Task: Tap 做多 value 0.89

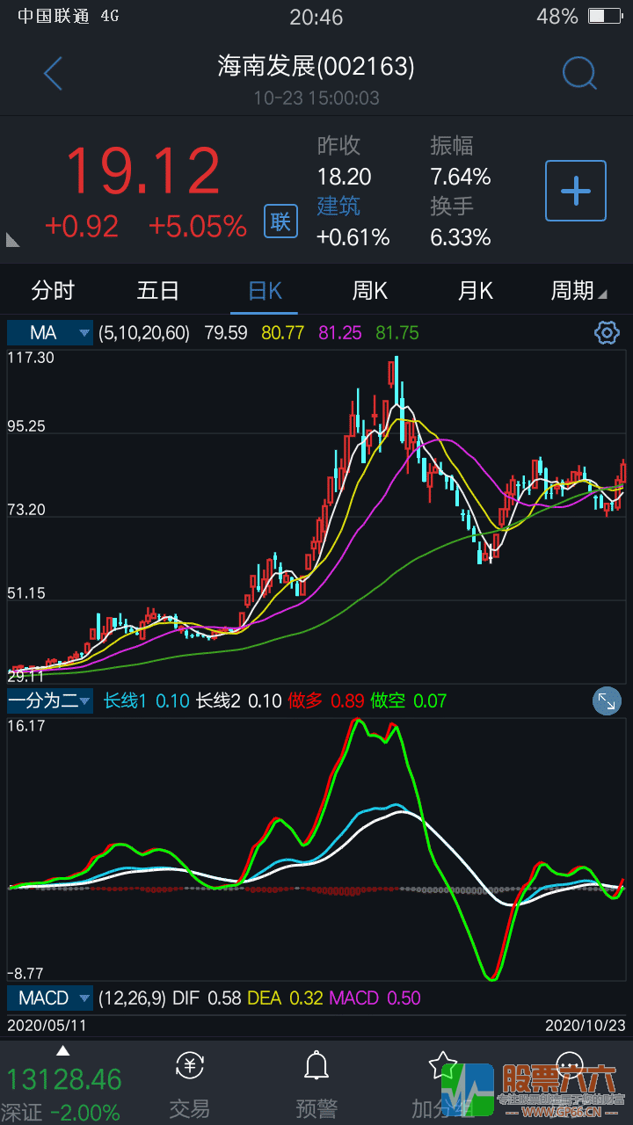Action: pyautogui.click(x=347, y=700)
